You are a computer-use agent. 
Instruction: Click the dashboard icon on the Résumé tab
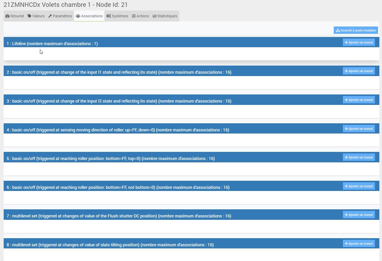tap(7, 16)
